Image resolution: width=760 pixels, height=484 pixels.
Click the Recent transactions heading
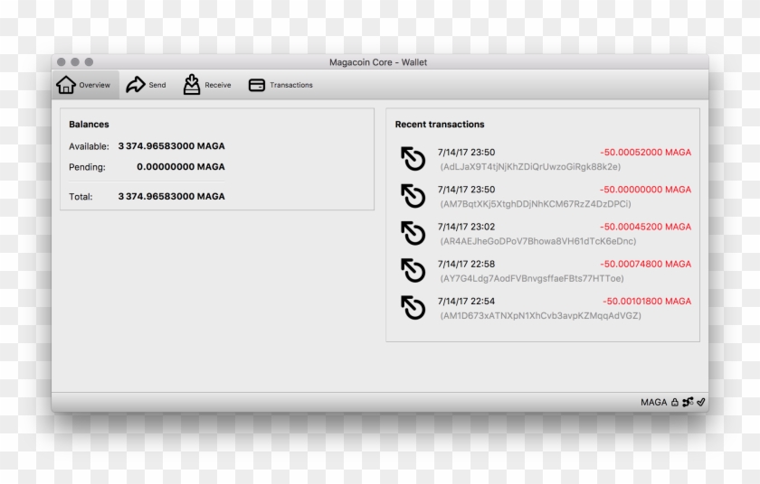[440, 125]
